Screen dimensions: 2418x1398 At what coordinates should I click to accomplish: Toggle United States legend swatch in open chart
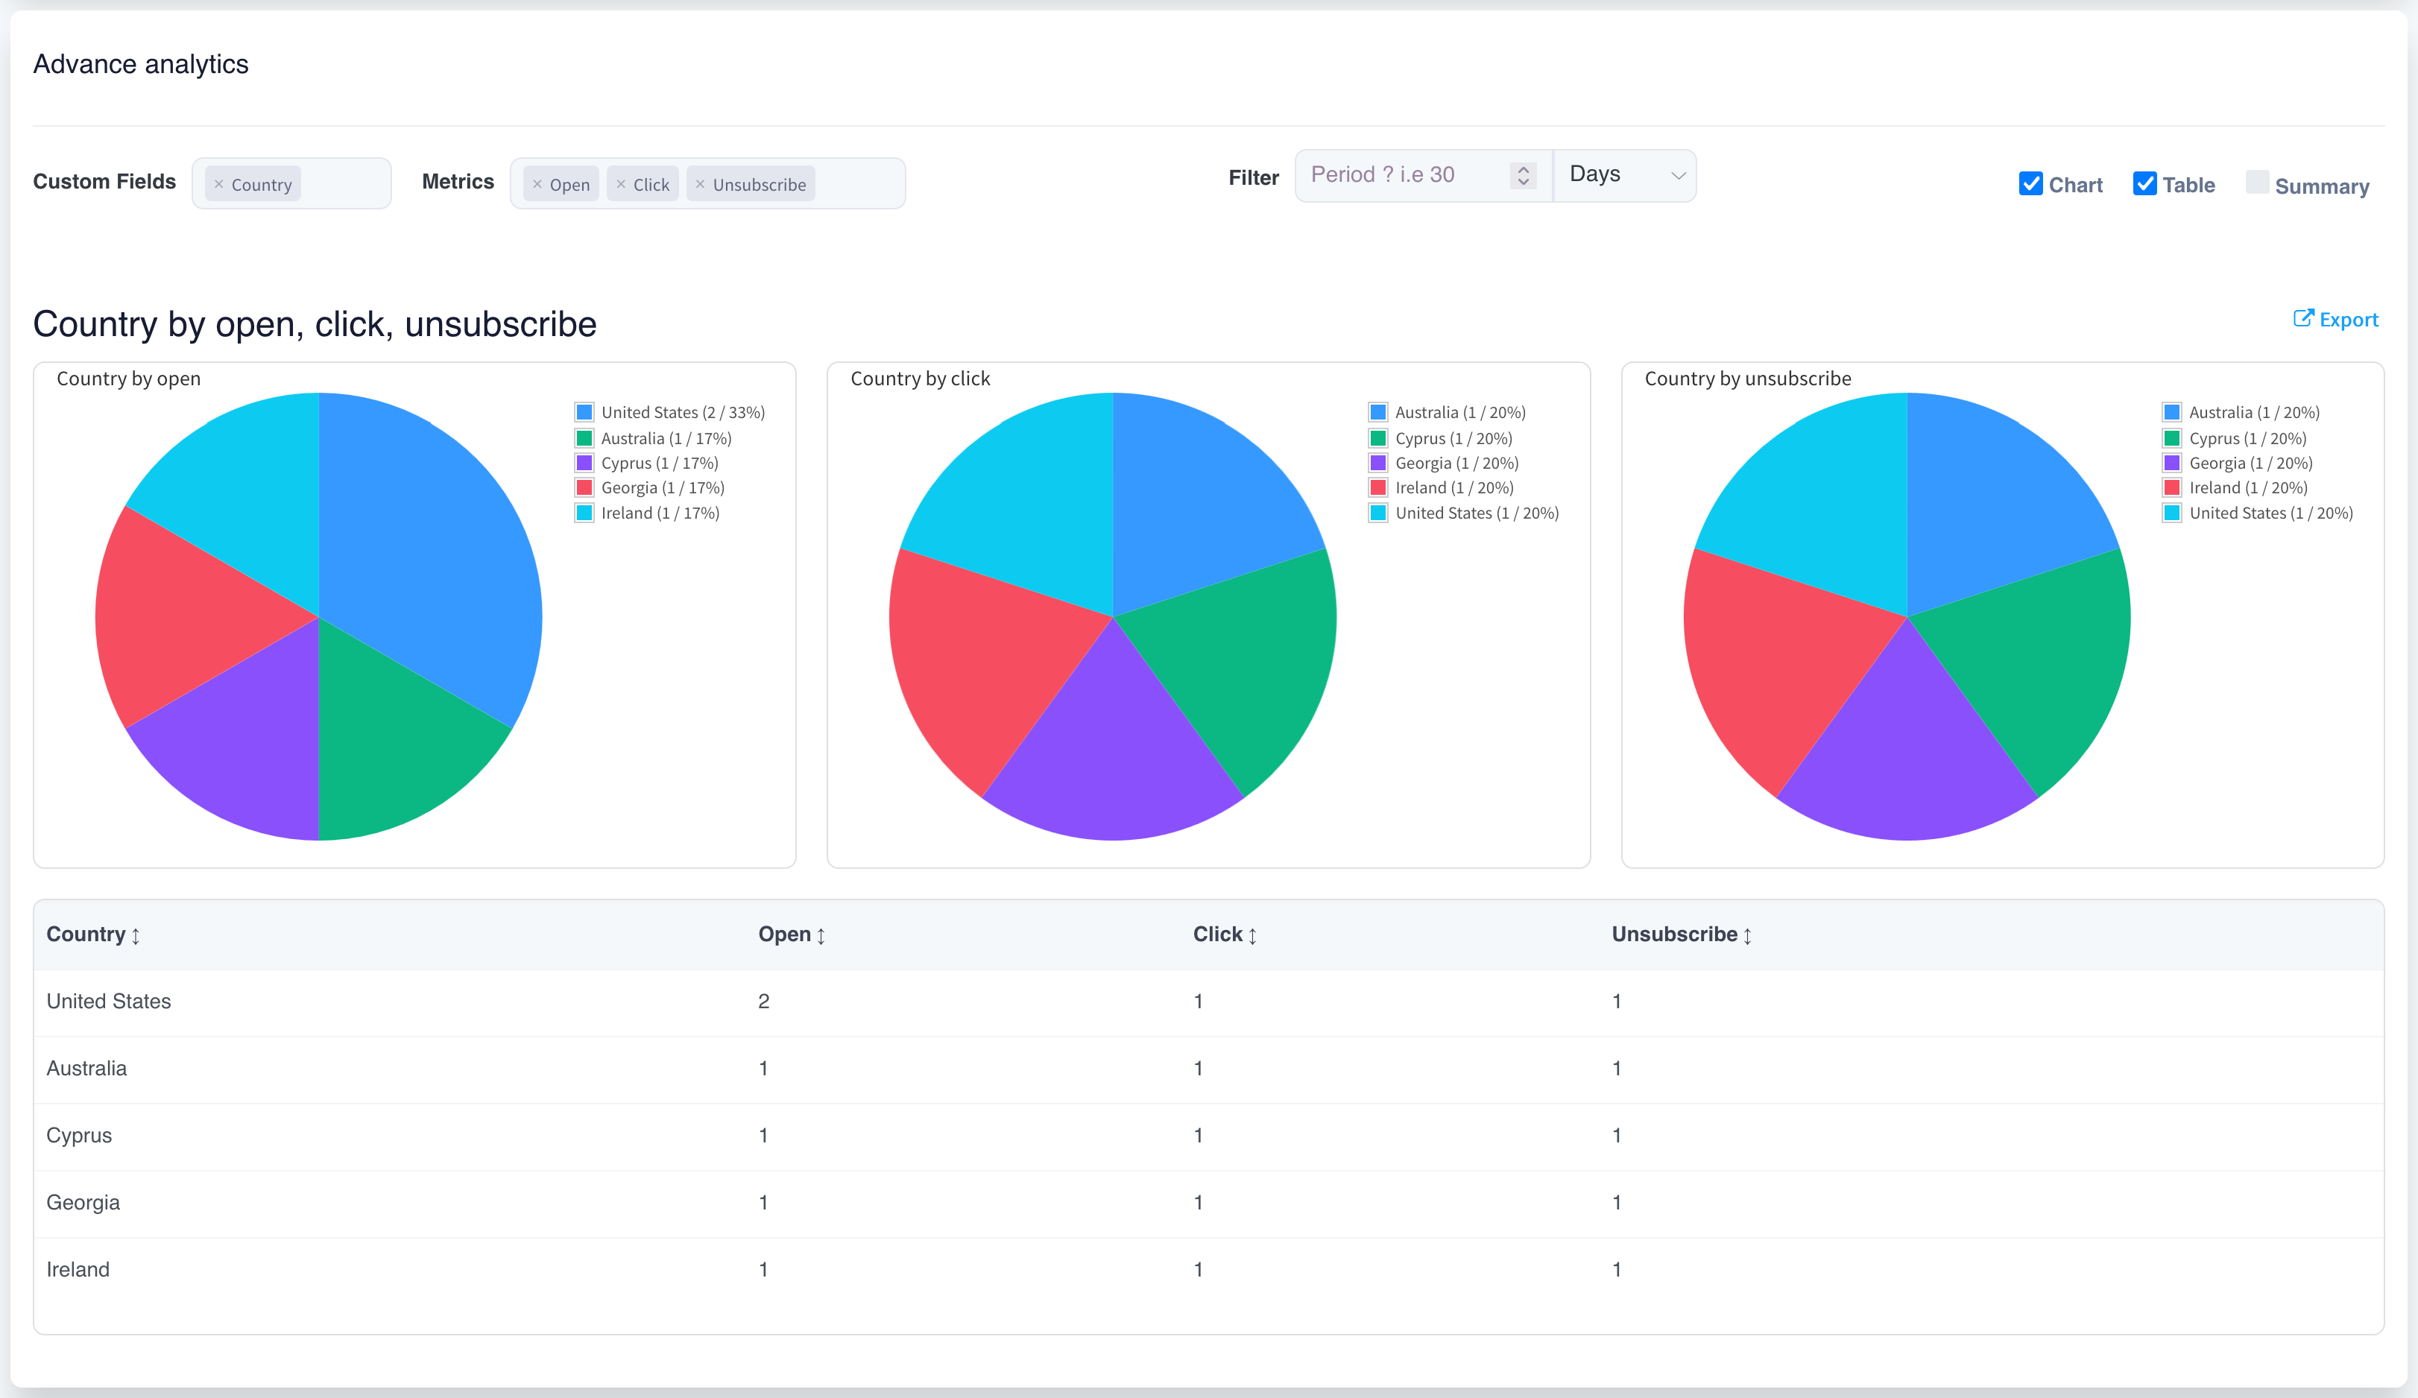coord(584,413)
